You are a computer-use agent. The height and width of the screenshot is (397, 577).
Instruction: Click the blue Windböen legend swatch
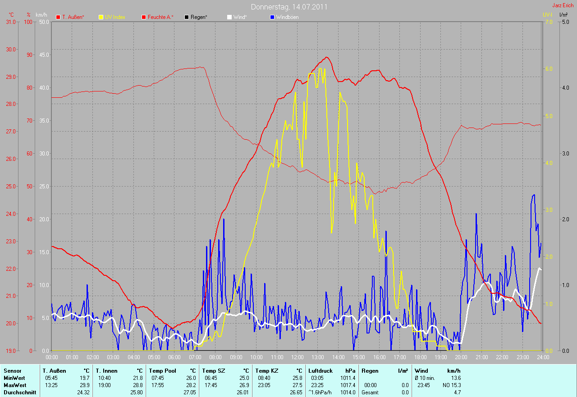point(272,17)
